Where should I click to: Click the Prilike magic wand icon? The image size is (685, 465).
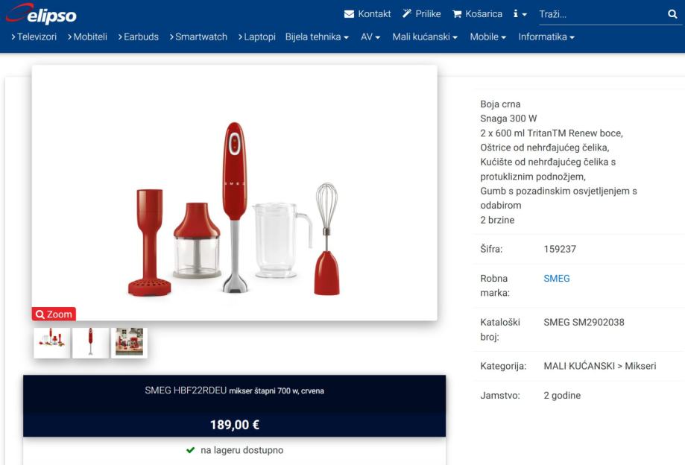407,13
